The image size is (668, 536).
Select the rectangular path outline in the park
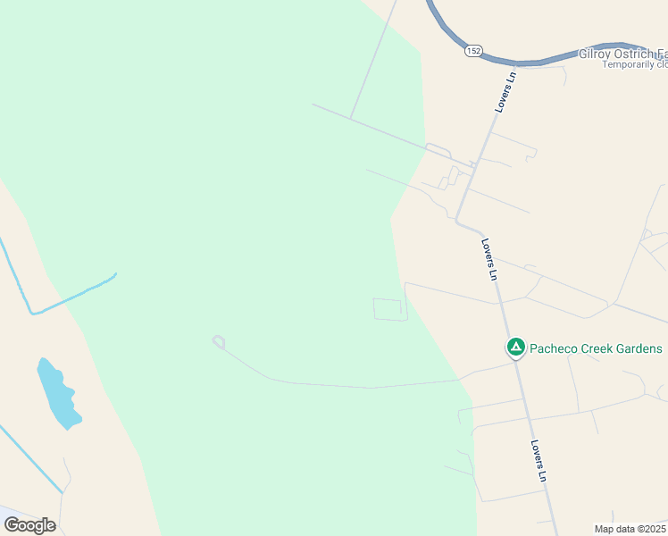point(388,309)
